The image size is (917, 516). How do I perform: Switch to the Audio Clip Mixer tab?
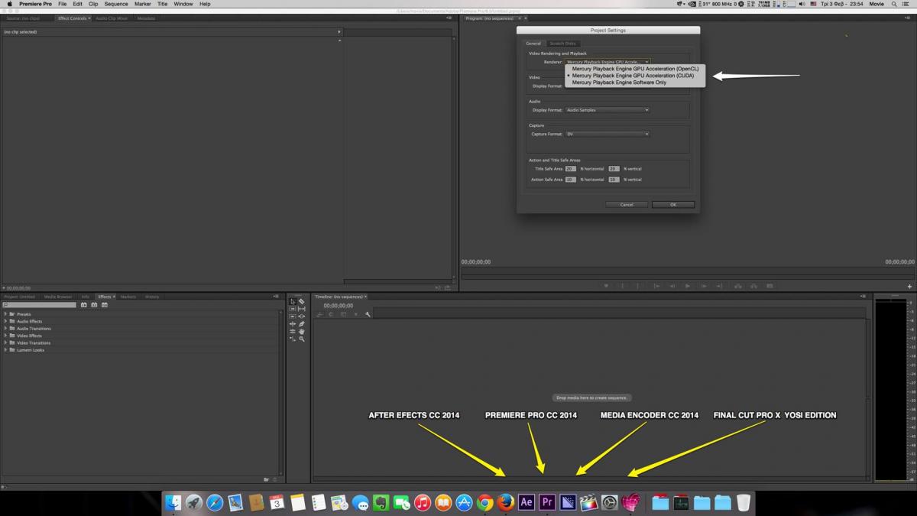[x=112, y=18]
